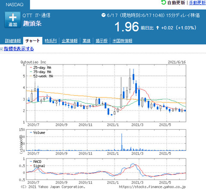Switch to the 時系列 tab
The width and height of the screenshot is (206, 189).
pyautogui.click(x=51, y=41)
